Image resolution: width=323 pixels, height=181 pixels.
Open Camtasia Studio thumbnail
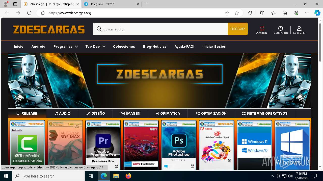pyautogui.click(x=28, y=145)
